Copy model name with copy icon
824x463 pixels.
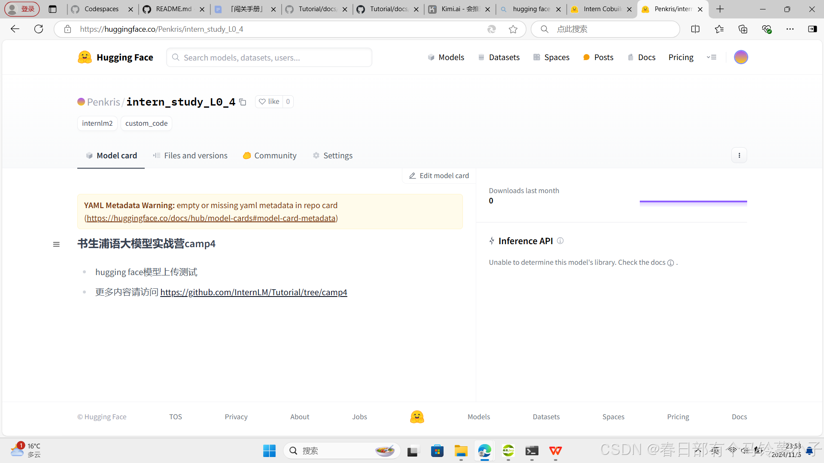243,102
